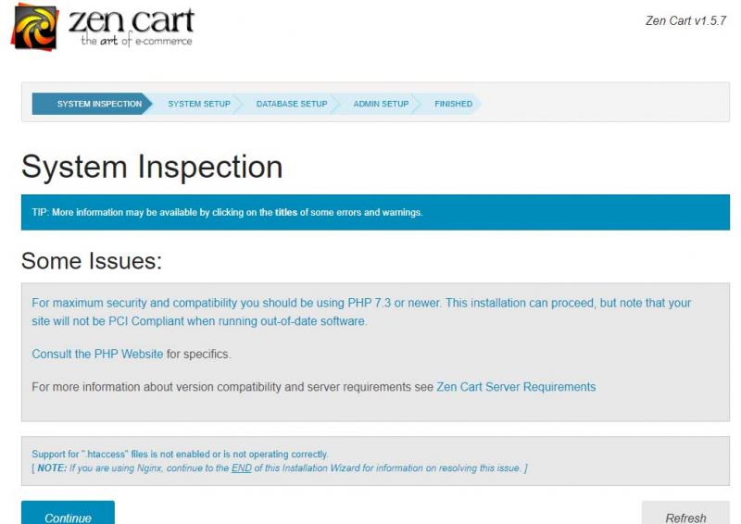741x524 pixels.
Task: Click the Refresh button
Action: [685, 514]
